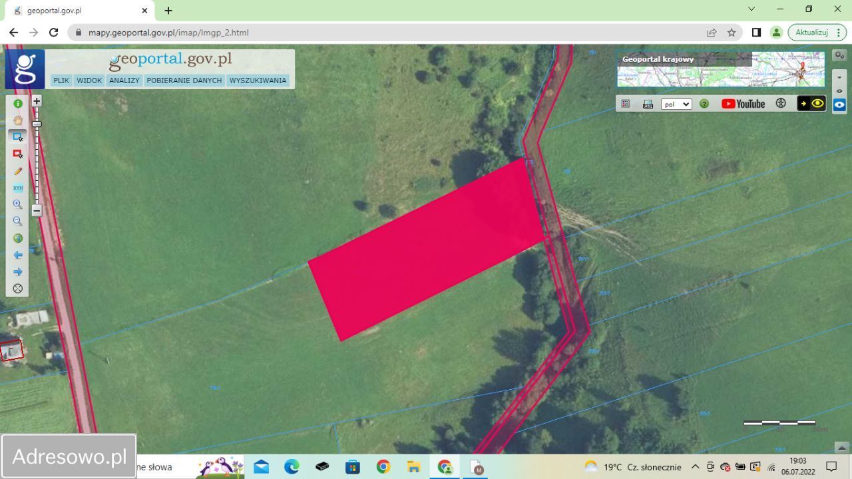852x479 pixels.
Task: Toggle the accessibility figure icon
Action: click(x=781, y=104)
